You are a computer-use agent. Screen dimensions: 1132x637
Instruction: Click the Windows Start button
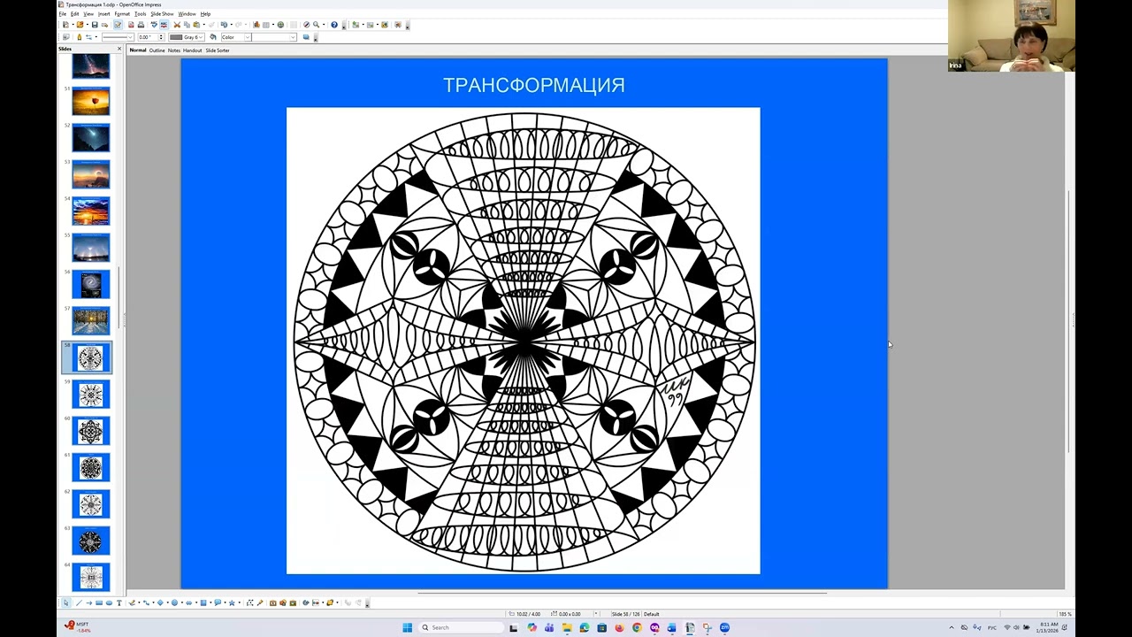408,627
